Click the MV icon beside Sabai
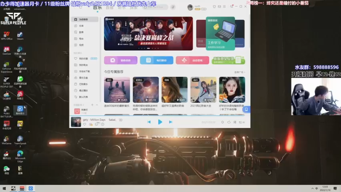The image size is (341, 192). click(x=121, y=120)
